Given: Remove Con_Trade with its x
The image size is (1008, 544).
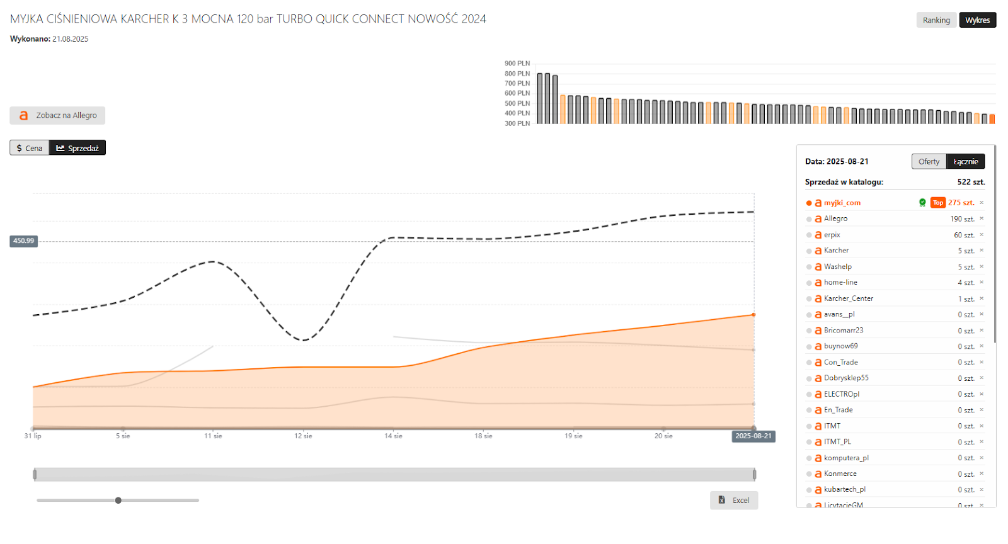Looking at the screenshot, I should point(982,362).
